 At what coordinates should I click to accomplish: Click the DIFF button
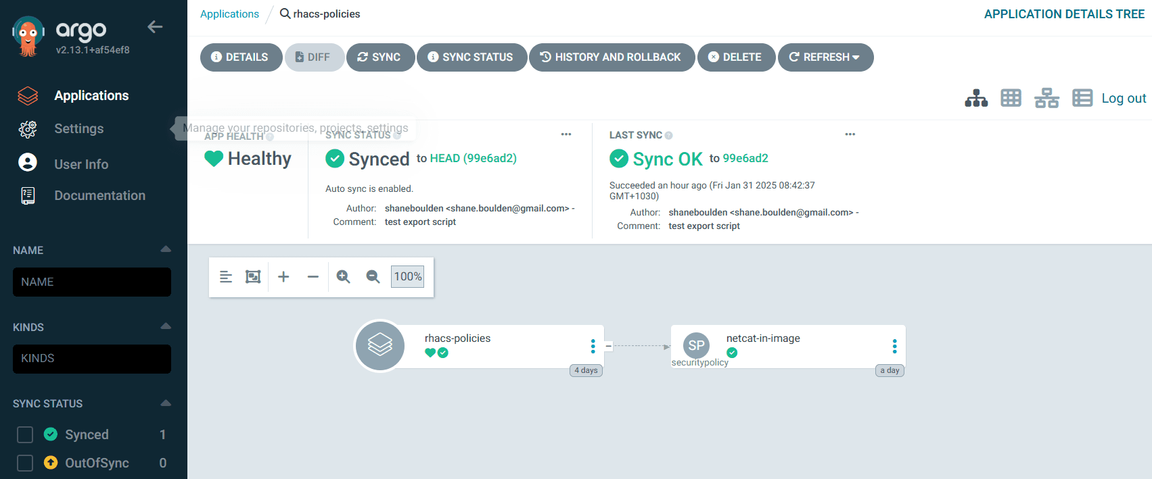315,57
